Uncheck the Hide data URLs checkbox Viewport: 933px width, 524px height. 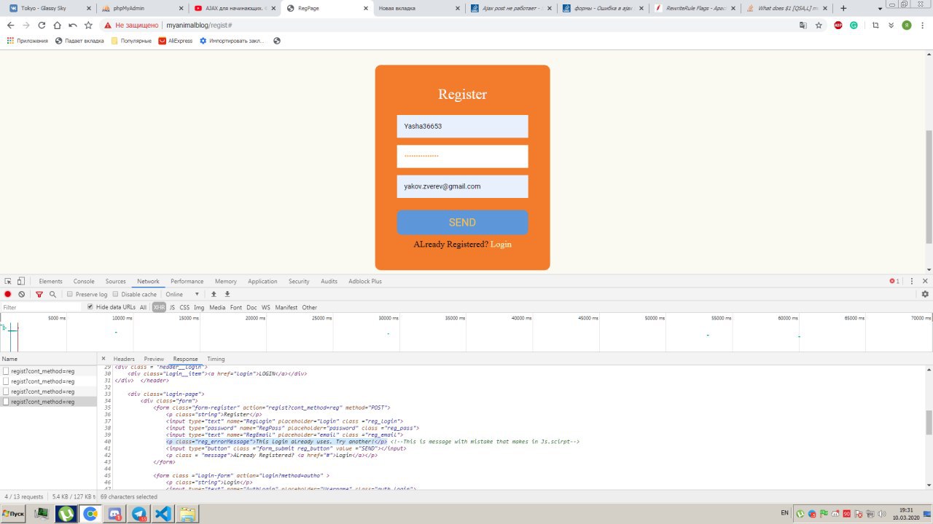point(90,307)
